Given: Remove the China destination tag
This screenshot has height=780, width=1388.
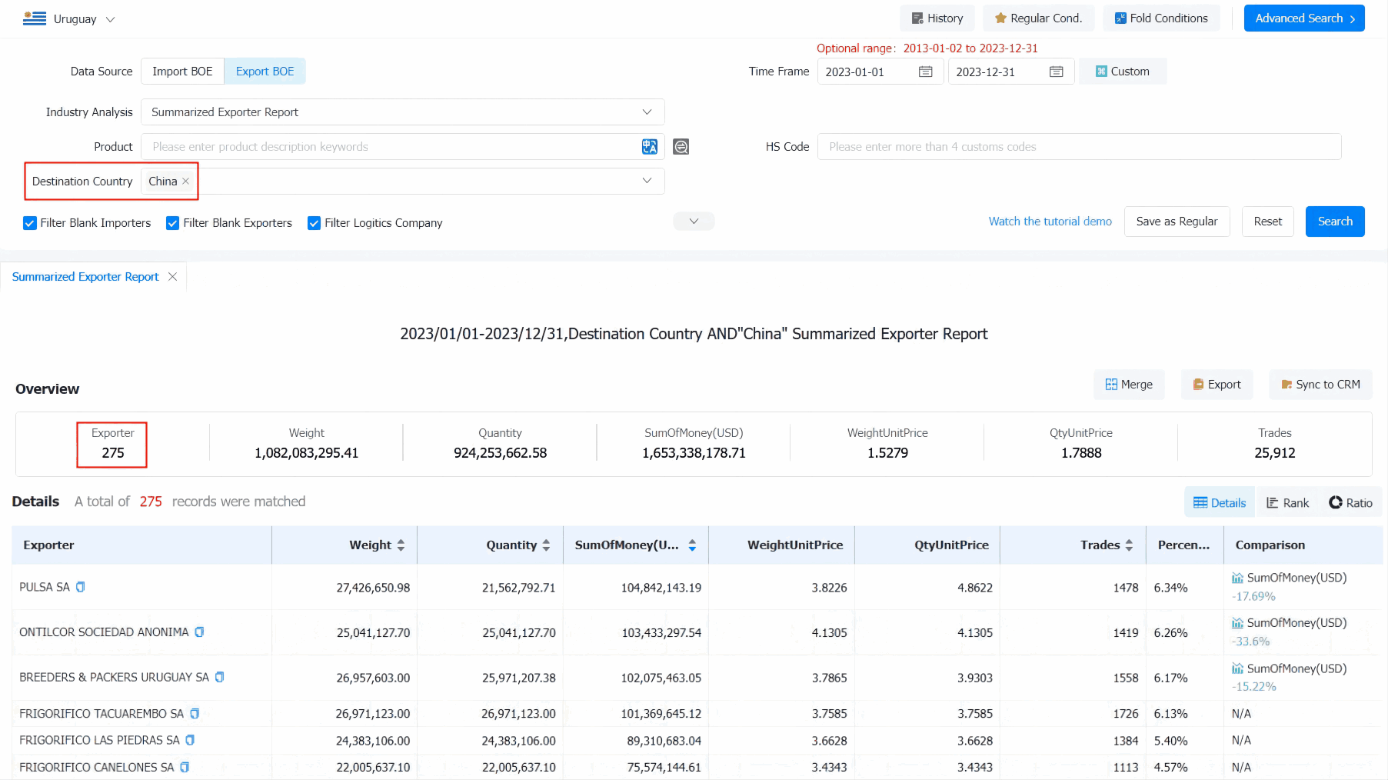Looking at the screenshot, I should coord(185,182).
